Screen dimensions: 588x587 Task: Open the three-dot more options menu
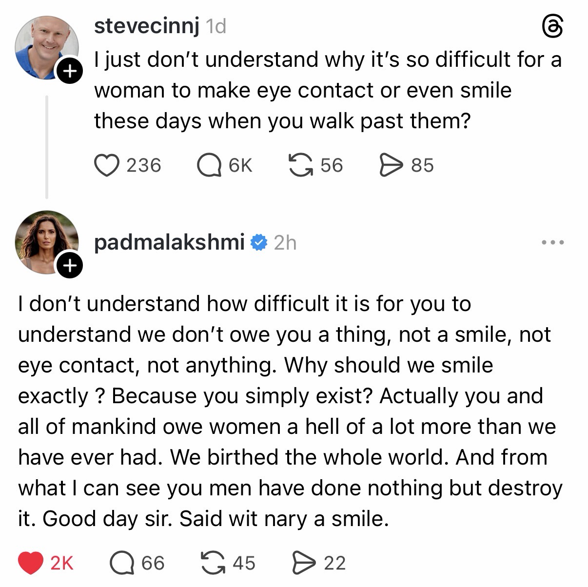(552, 242)
